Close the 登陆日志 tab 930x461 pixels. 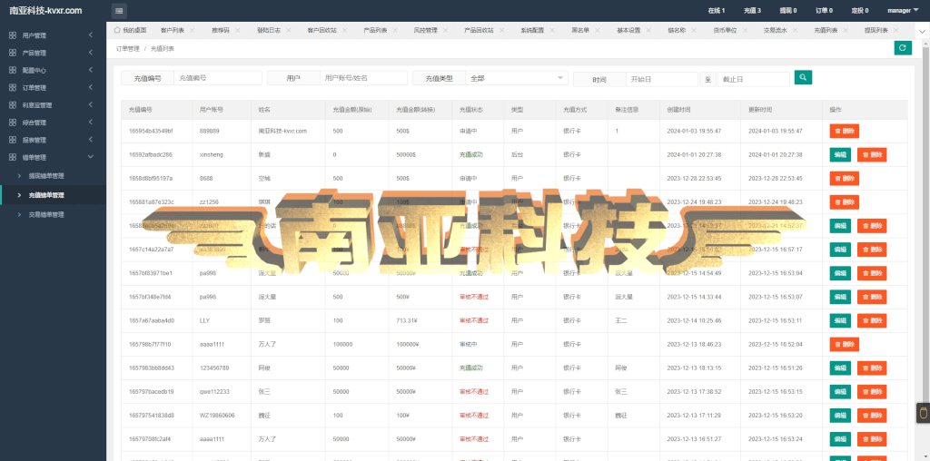(288, 30)
